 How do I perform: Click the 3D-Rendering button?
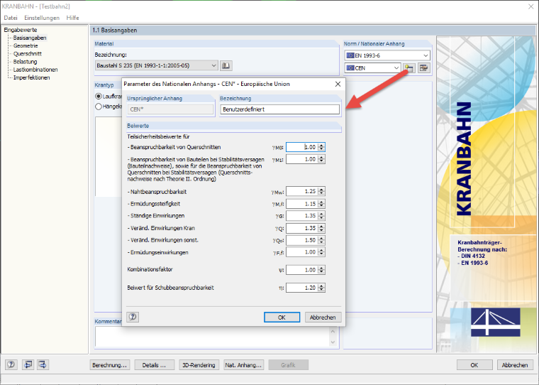click(199, 365)
